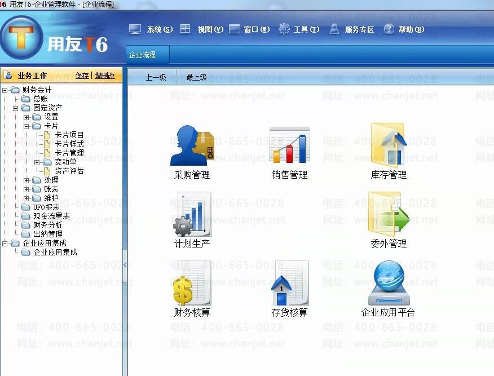
Task: Click the 用友T6 round logo
Action: tap(21, 38)
